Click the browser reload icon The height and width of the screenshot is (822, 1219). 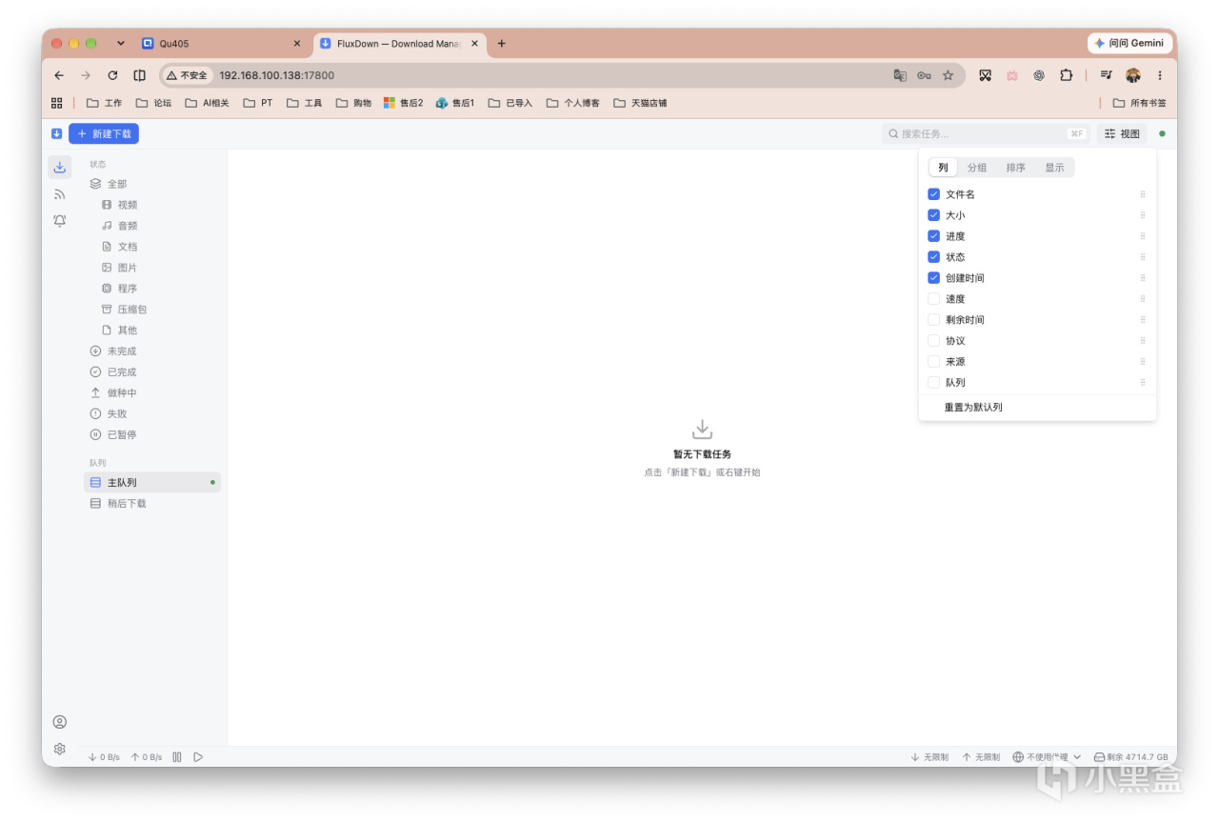(x=112, y=75)
